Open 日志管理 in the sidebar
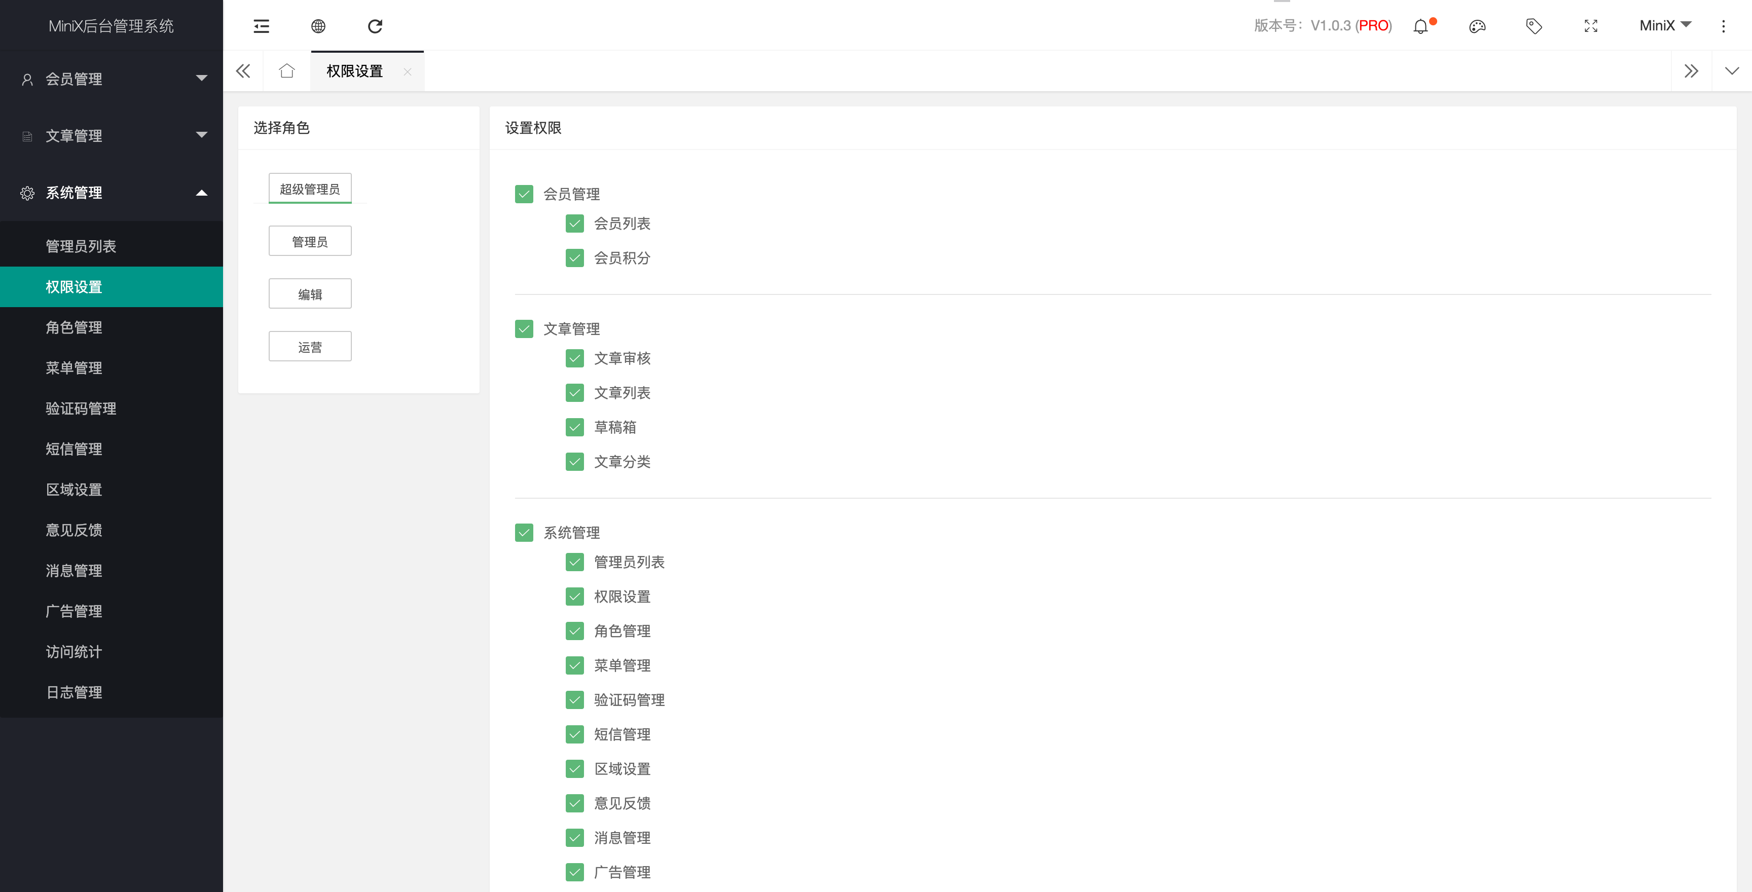 [74, 692]
